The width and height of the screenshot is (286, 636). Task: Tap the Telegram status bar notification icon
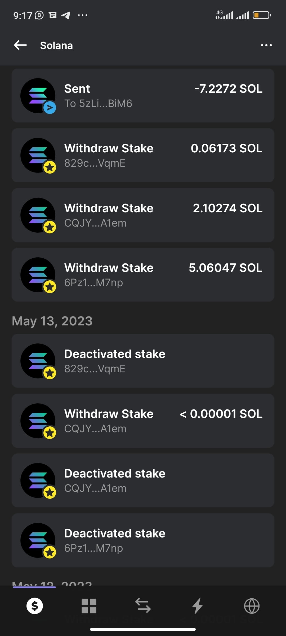click(x=66, y=15)
